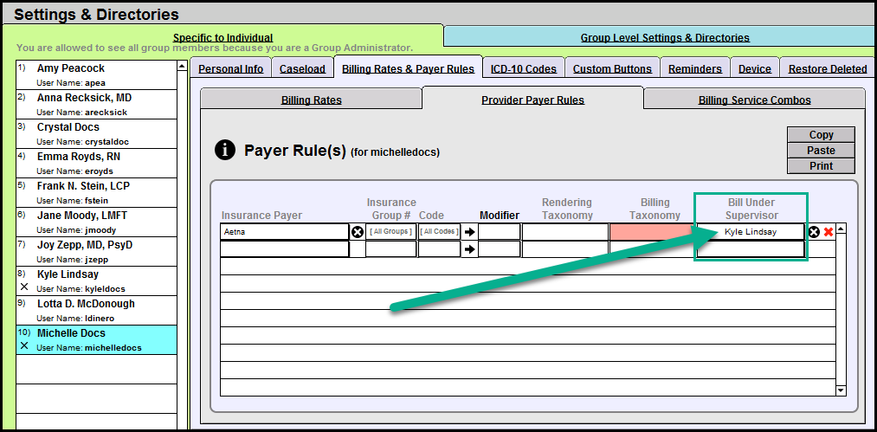
Task: Click the Modifier field in the Aetna row
Action: (x=500, y=232)
